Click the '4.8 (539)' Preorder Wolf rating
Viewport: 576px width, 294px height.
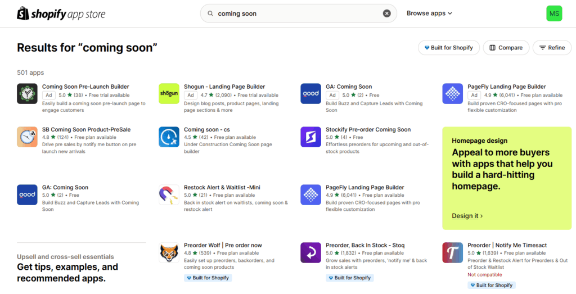coord(200,253)
